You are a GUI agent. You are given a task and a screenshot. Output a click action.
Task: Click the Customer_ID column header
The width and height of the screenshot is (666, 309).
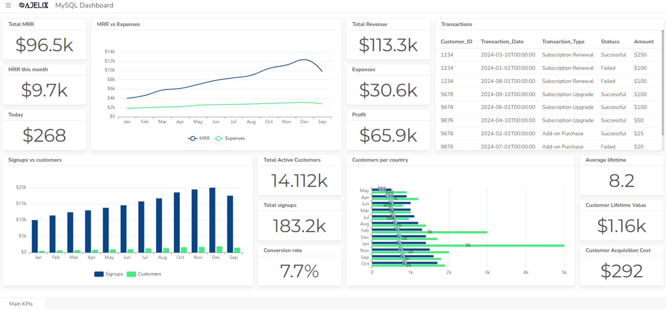tap(456, 42)
